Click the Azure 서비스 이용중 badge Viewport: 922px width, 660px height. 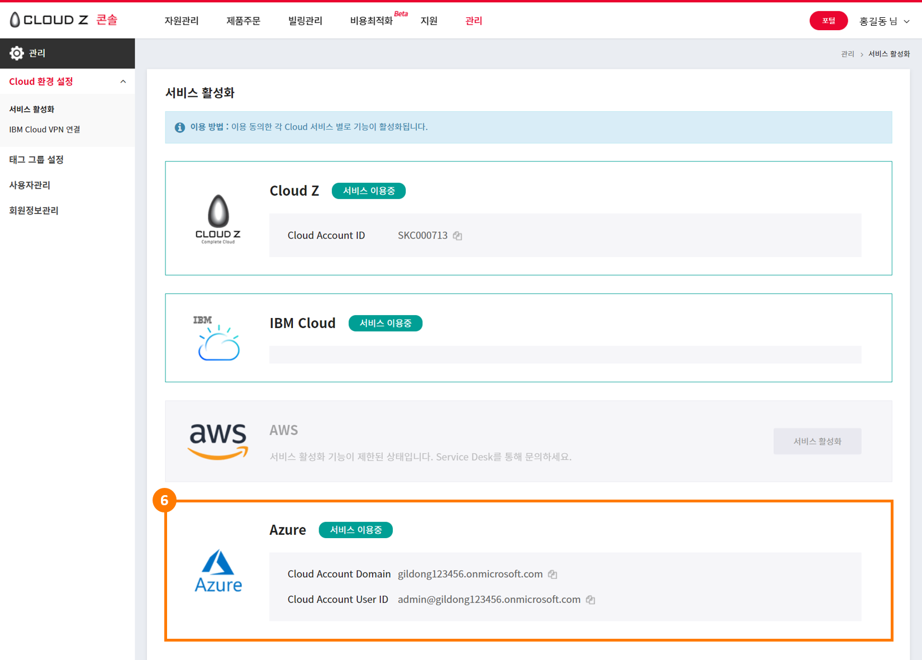pyautogui.click(x=356, y=530)
